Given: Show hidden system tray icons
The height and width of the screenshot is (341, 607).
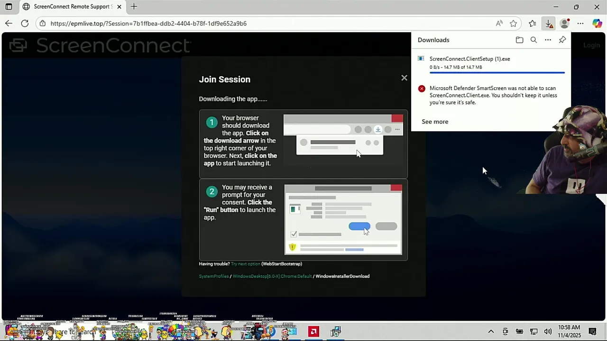Looking at the screenshot, I should point(491,332).
